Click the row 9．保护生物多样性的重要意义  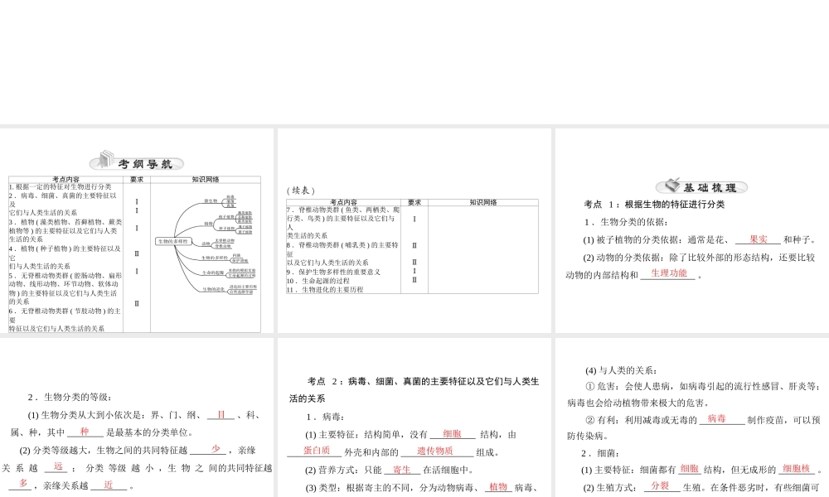tap(333, 272)
